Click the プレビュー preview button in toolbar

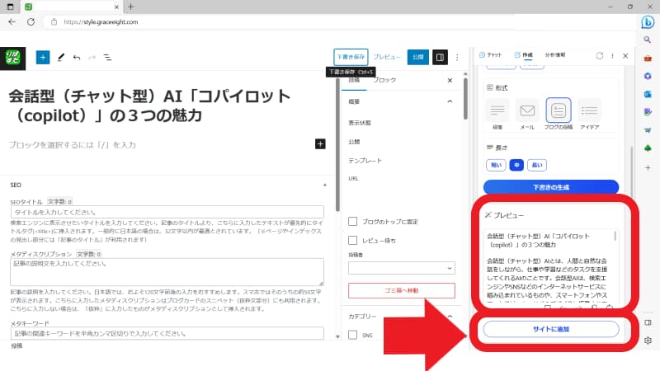coord(387,57)
